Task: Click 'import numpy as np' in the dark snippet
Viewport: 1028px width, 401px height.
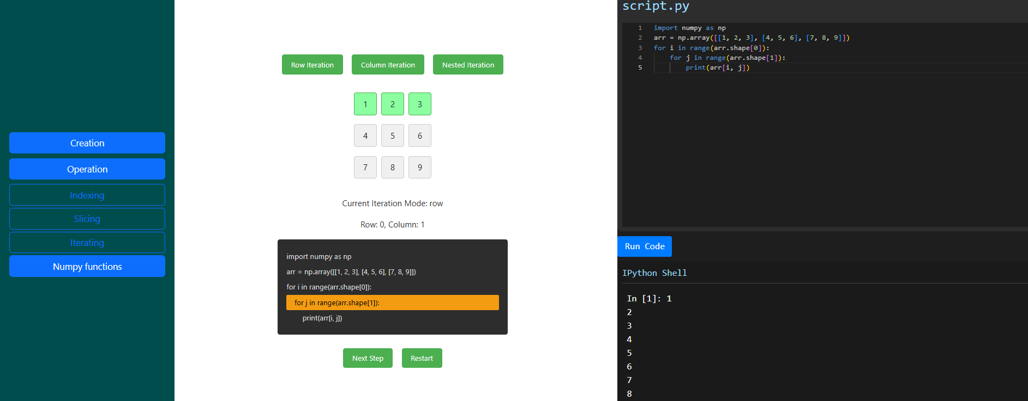Action: 319,256
